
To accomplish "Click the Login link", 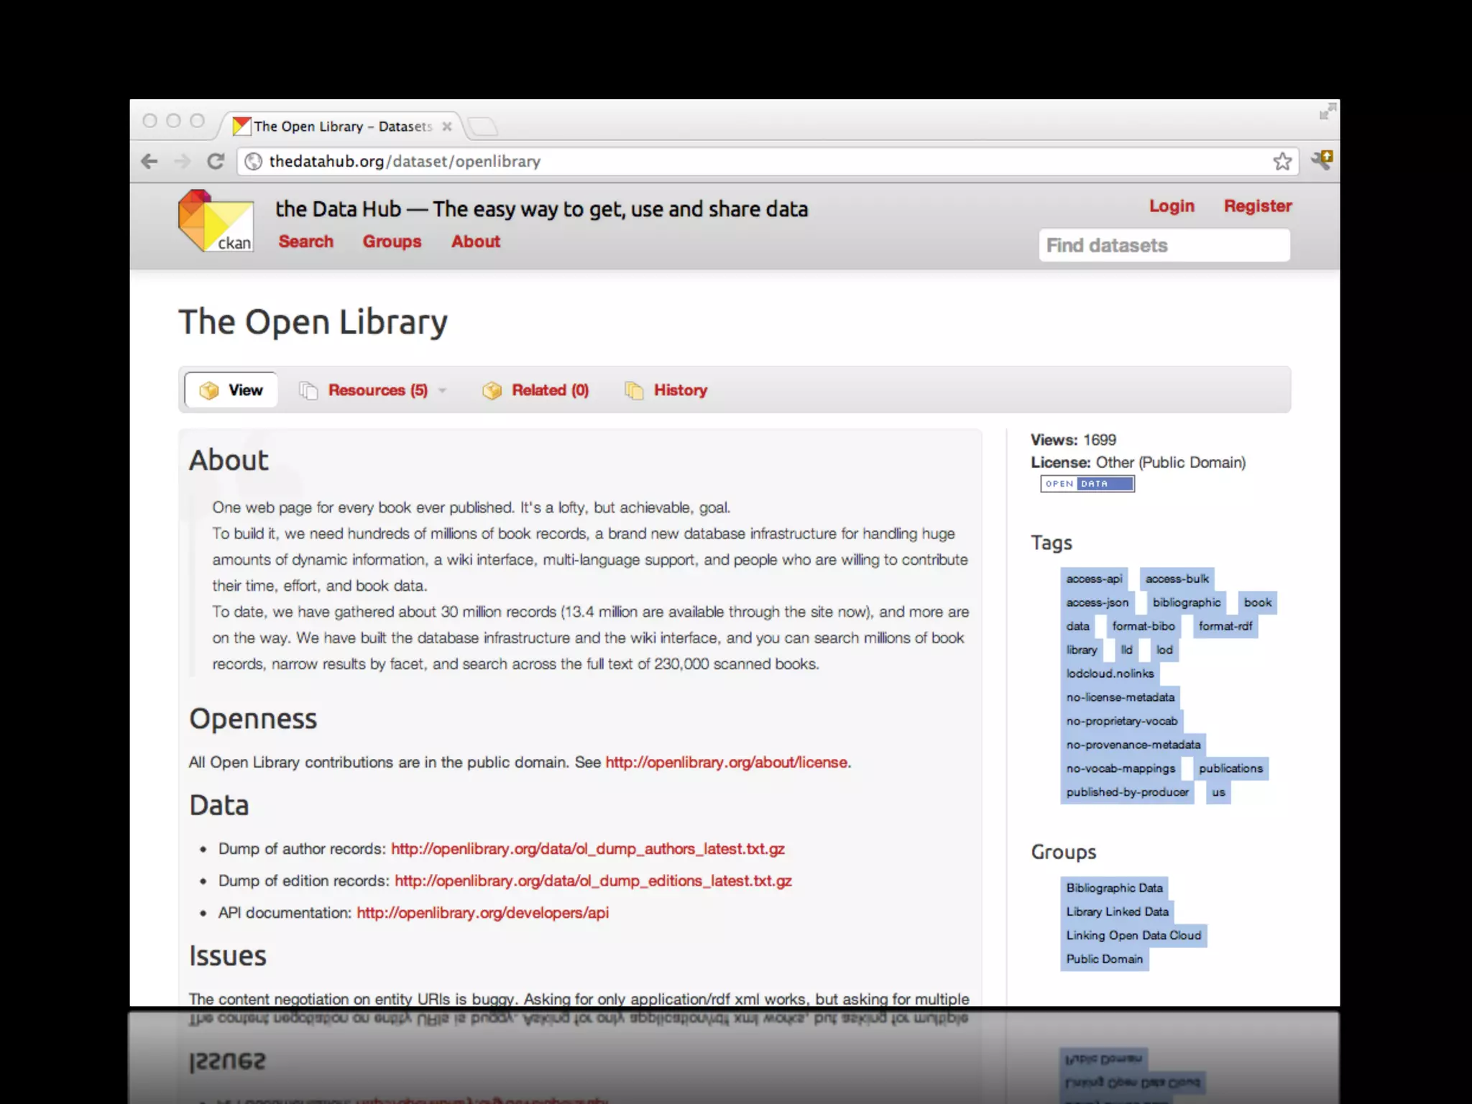I will 1172,206.
